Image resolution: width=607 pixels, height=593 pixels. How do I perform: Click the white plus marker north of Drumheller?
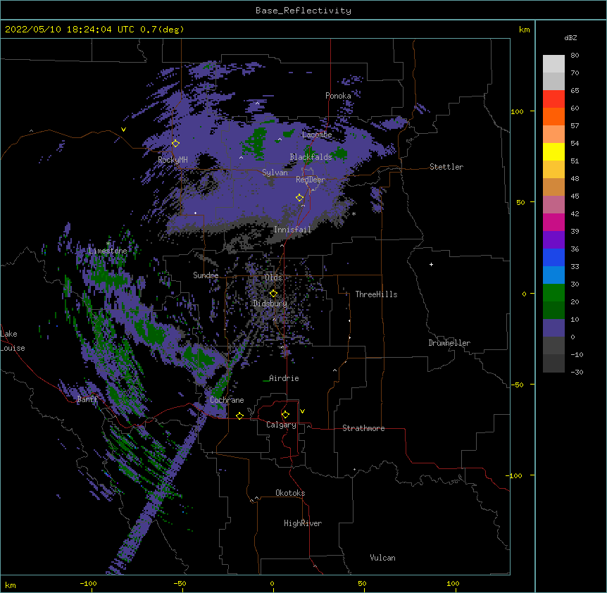pyautogui.click(x=431, y=264)
